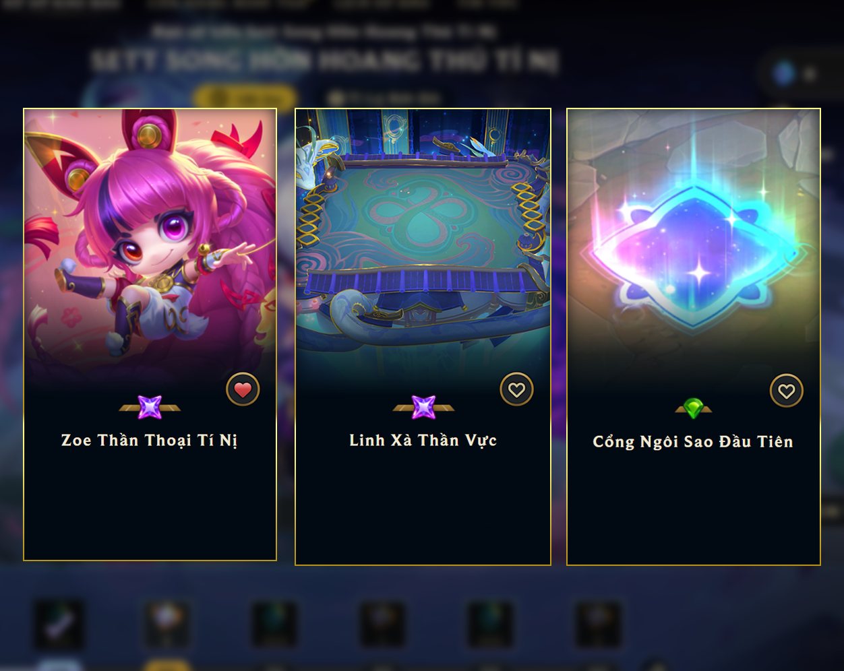Select the Zoe Thần Thoại Tí Nị title
Screen dimensions: 844x671
tap(150, 441)
